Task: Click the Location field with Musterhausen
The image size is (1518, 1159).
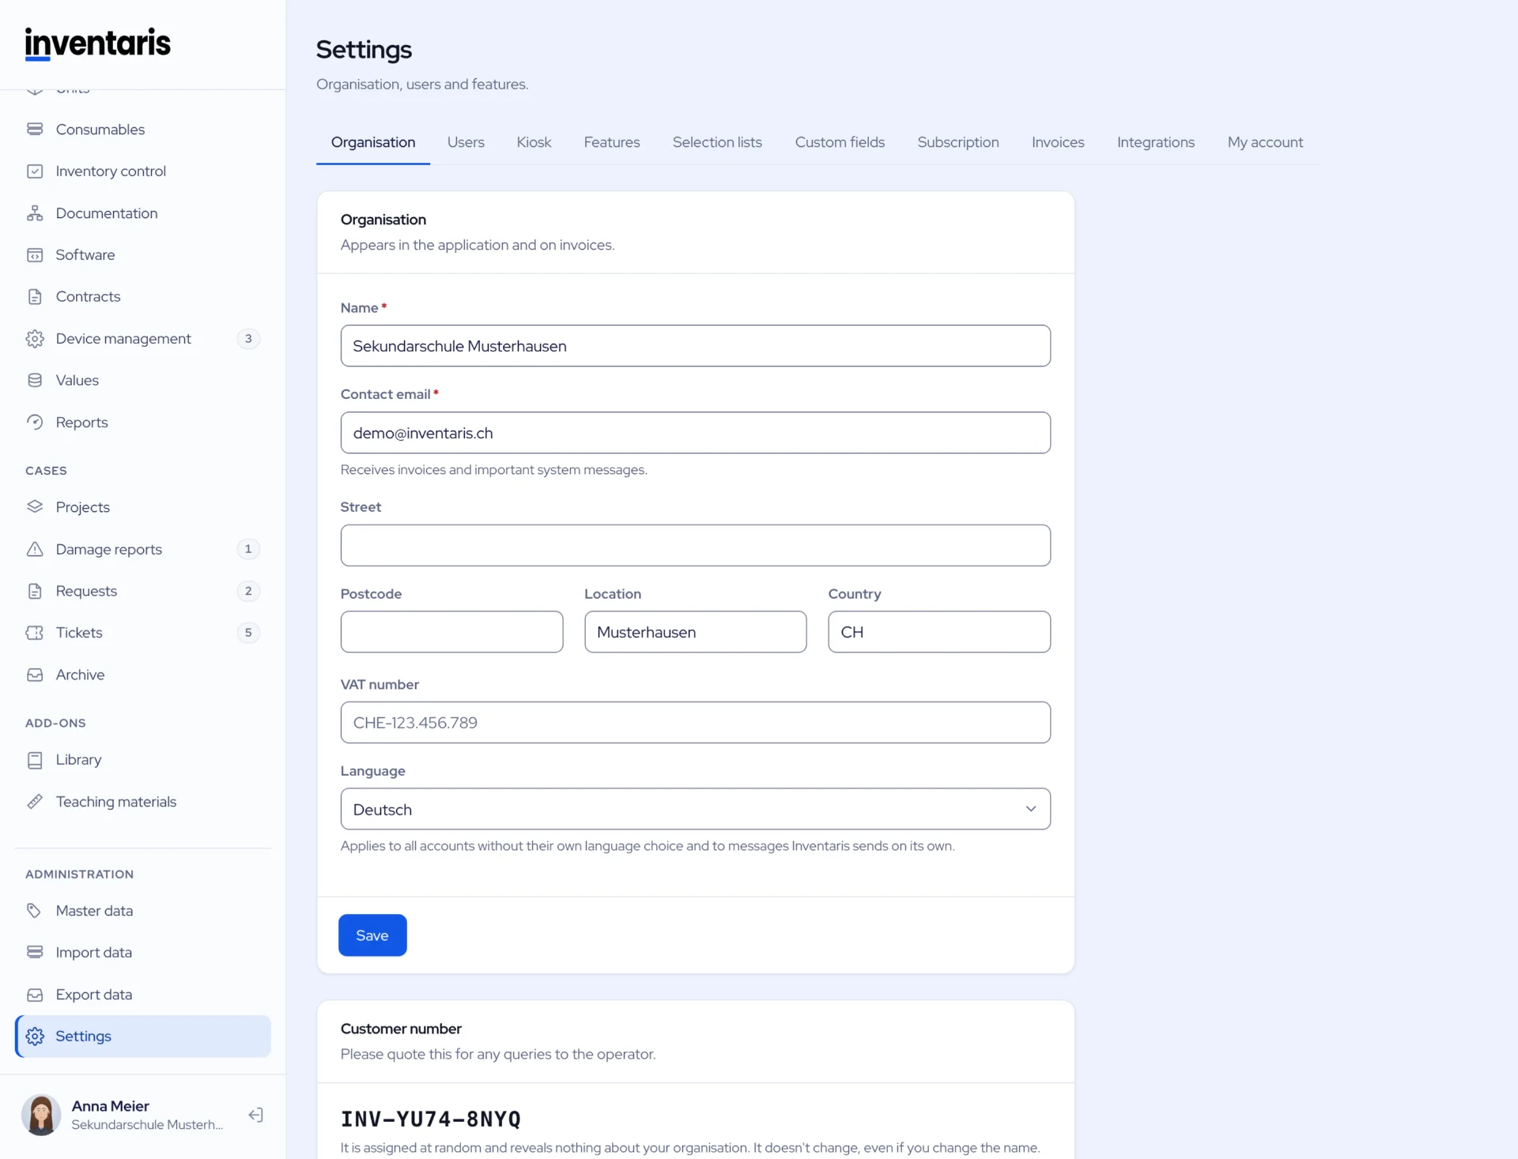Action: click(695, 632)
